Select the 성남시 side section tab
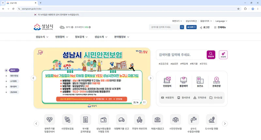261x140 pixels. click(14, 70)
